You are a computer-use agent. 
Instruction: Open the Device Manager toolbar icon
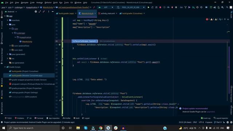pos(218,7)
